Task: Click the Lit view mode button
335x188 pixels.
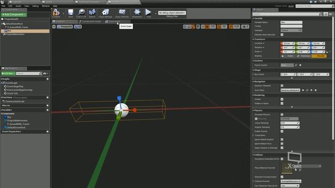Action: click(x=78, y=27)
